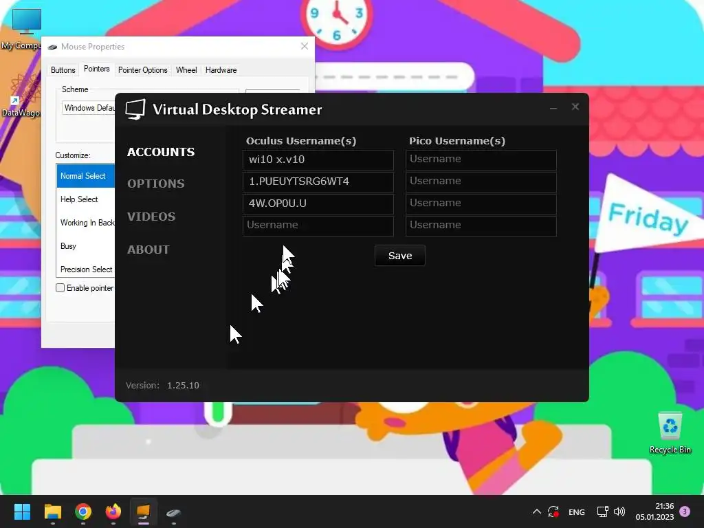
Task: Launch Firefox from taskbar
Action: coord(113,511)
